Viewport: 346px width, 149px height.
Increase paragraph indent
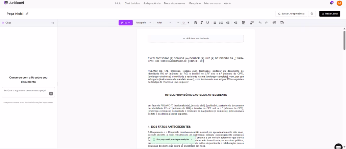(x=228, y=23)
